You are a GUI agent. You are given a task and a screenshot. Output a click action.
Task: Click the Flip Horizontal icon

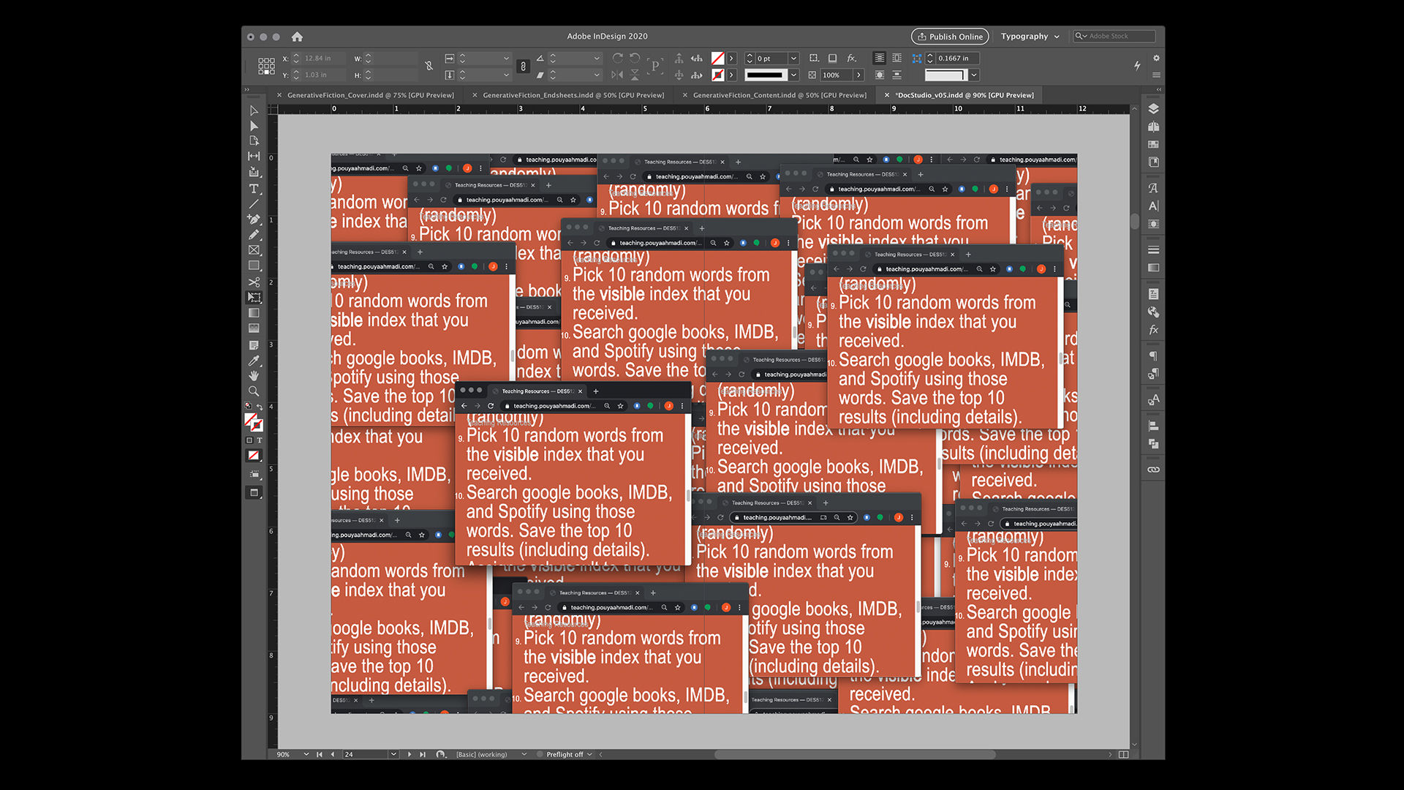click(x=618, y=75)
